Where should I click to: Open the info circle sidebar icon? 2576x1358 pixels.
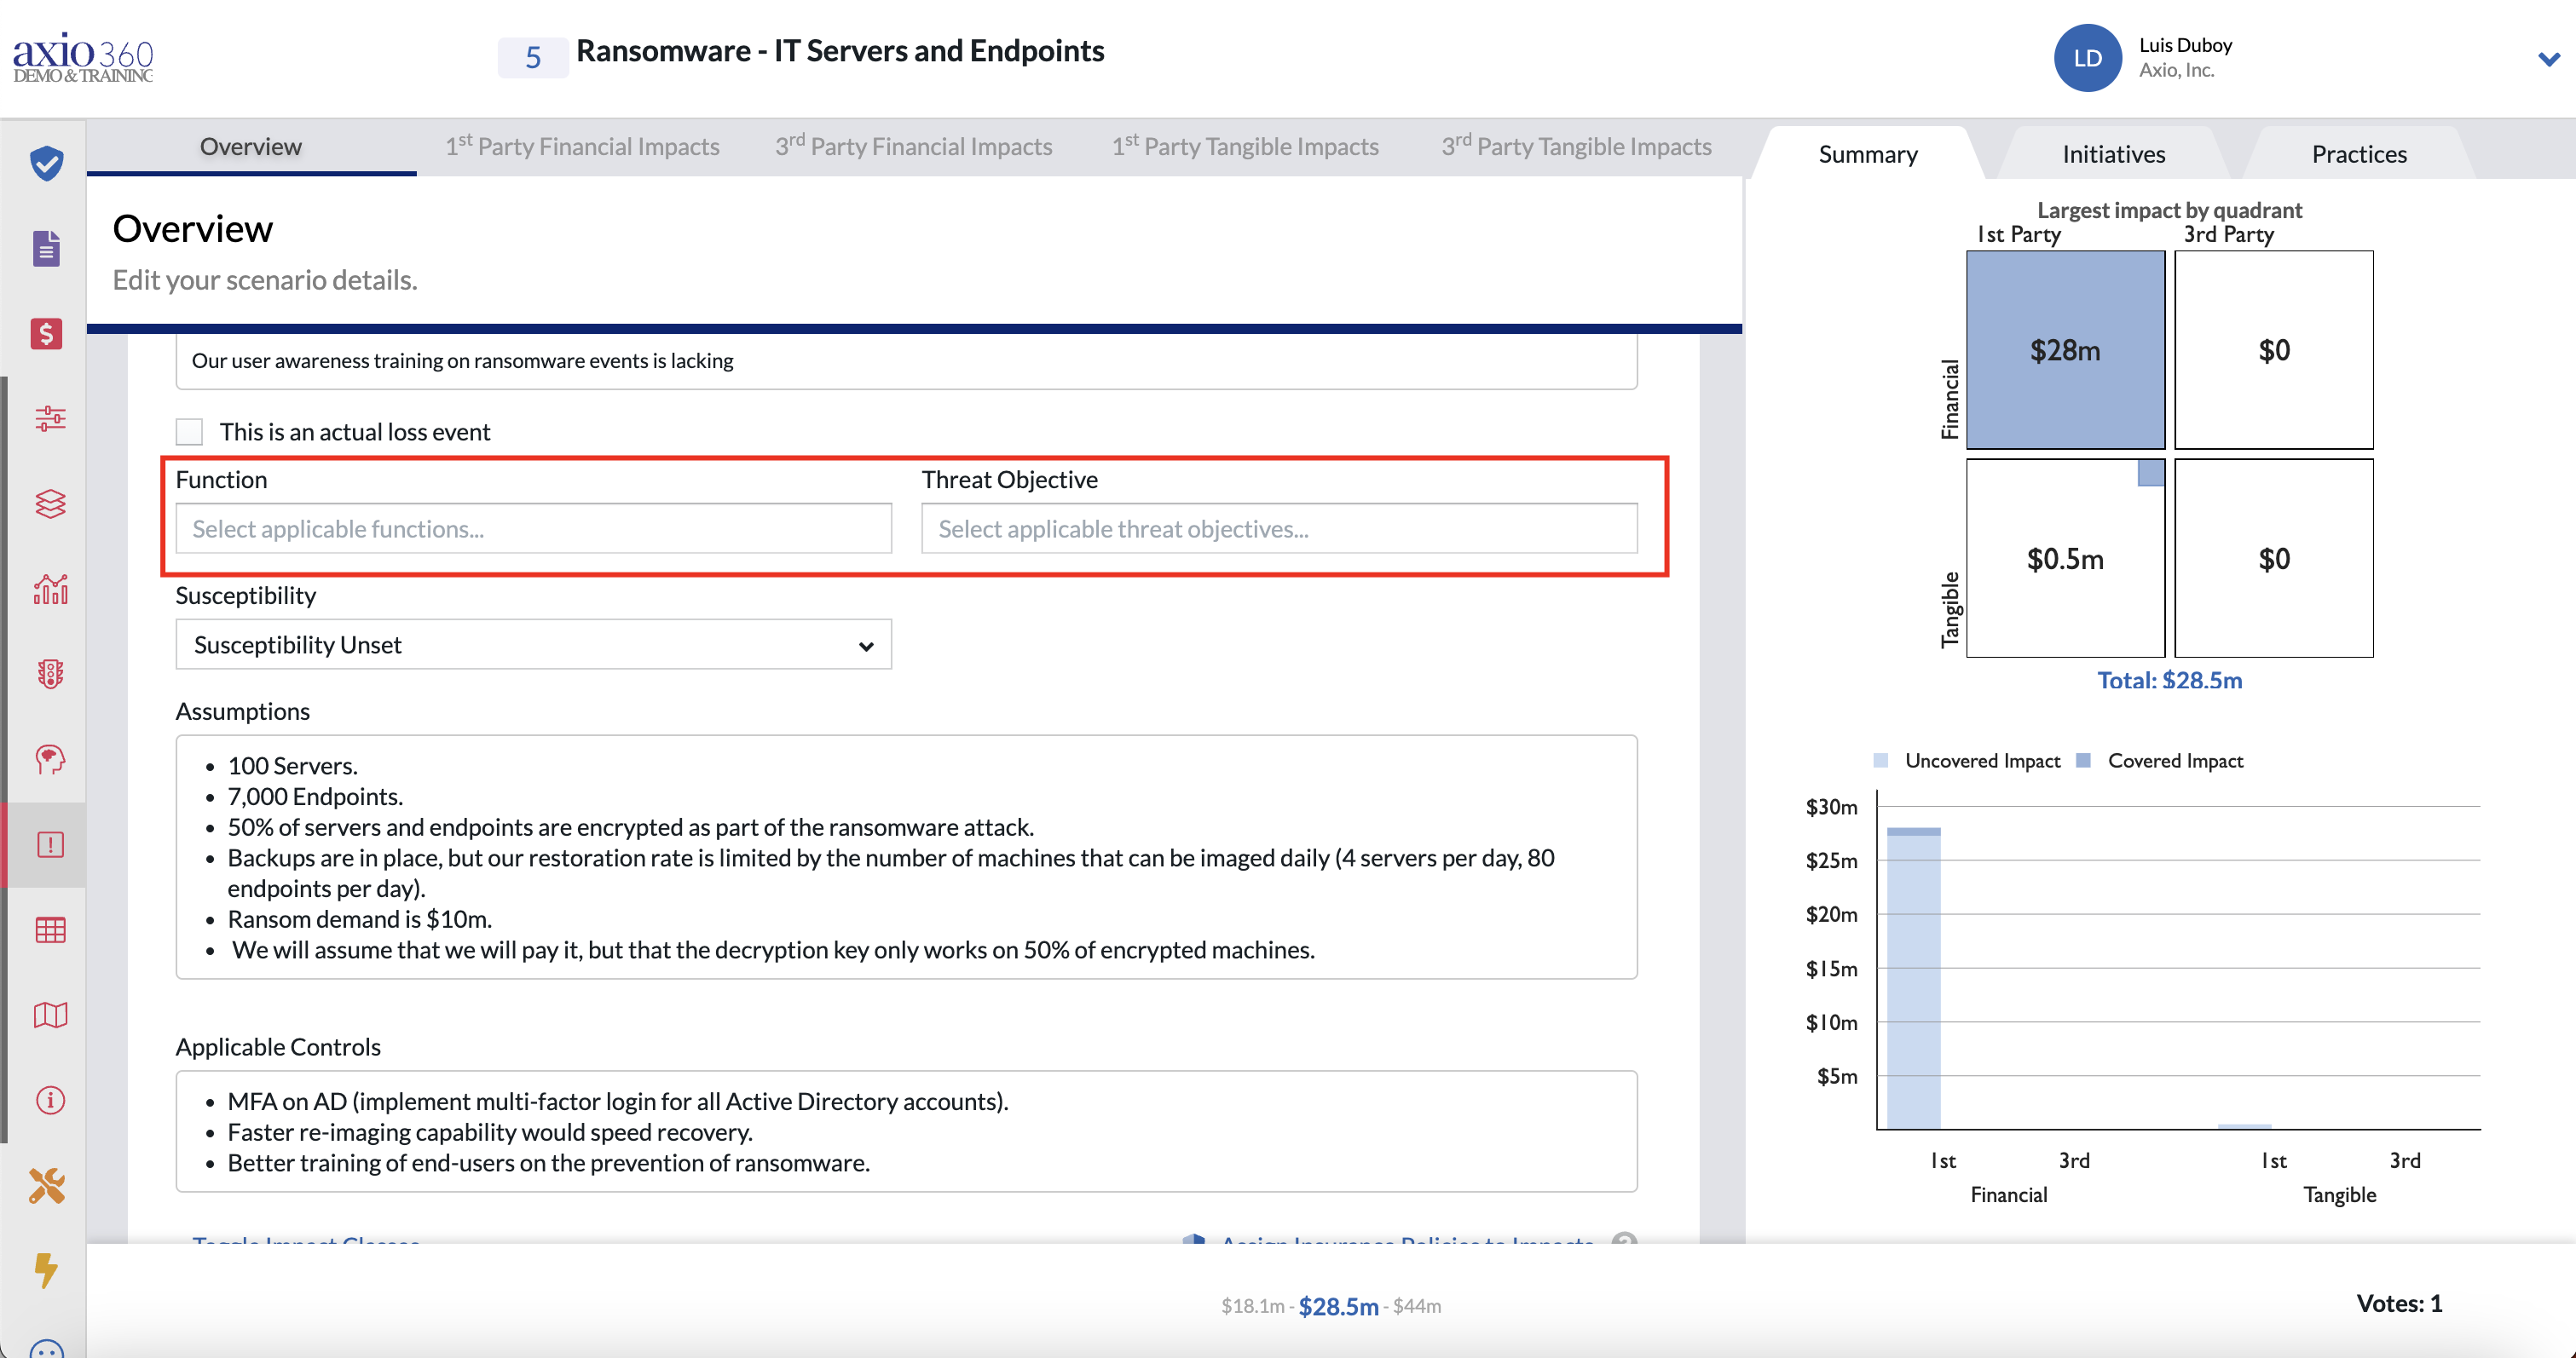point(50,1100)
